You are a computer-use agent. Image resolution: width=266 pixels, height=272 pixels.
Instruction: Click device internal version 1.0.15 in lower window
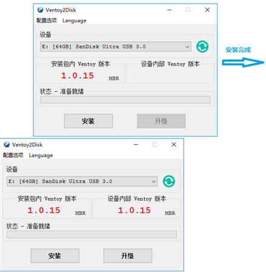click(135, 210)
